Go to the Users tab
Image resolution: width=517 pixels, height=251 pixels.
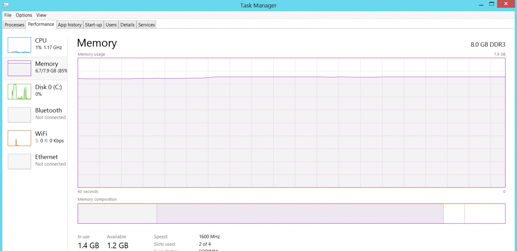coord(111,25)
